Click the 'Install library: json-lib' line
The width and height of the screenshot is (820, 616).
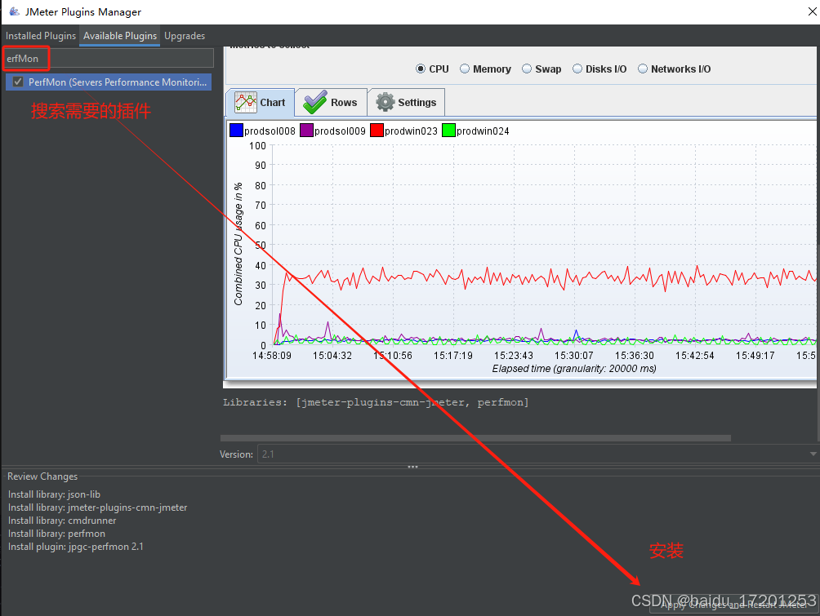[x=55, y=494]
